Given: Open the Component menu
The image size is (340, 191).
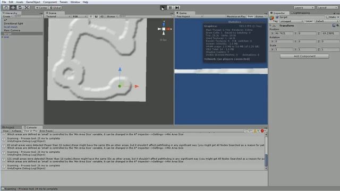Looking at the screenshot, I should pyautogui.click(x=49, y=2).
